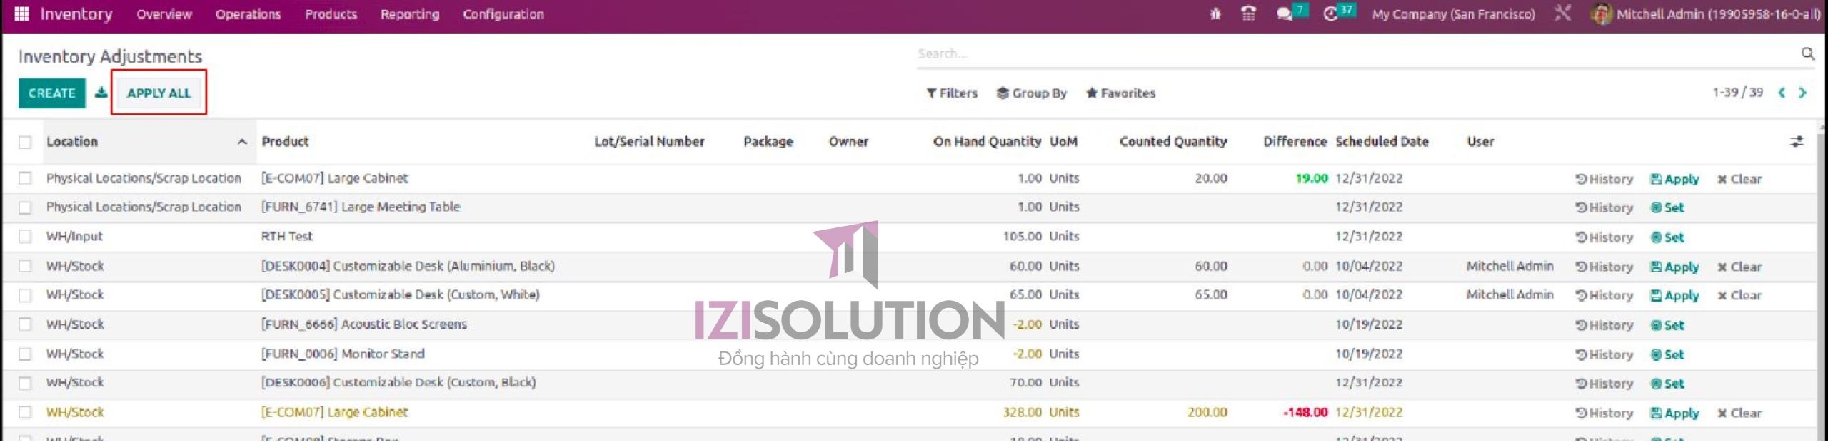Open History for Customizable Desk (Custom, Black)
The width and height of the screenshot is (1828, 442).
click(x=1604, y=384)
